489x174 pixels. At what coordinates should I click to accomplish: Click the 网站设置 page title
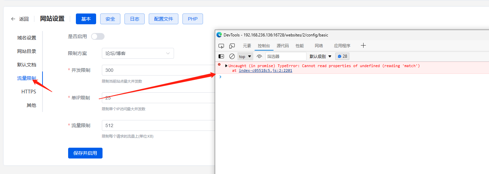point(52,19)
